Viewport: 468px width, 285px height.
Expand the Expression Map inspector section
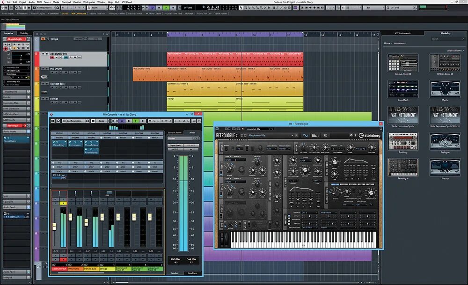16,103
